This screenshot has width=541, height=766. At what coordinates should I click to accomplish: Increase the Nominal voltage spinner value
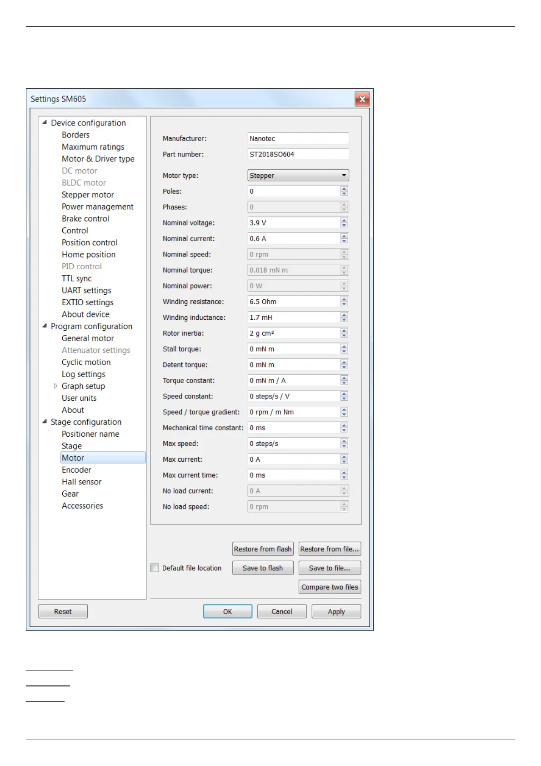tap(344, 220)
